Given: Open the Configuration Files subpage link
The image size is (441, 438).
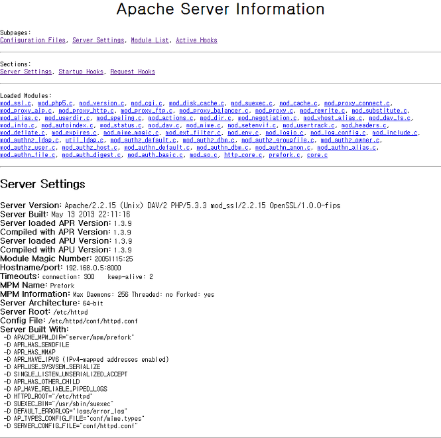Looking at the screenshot, I should [33, 40].
